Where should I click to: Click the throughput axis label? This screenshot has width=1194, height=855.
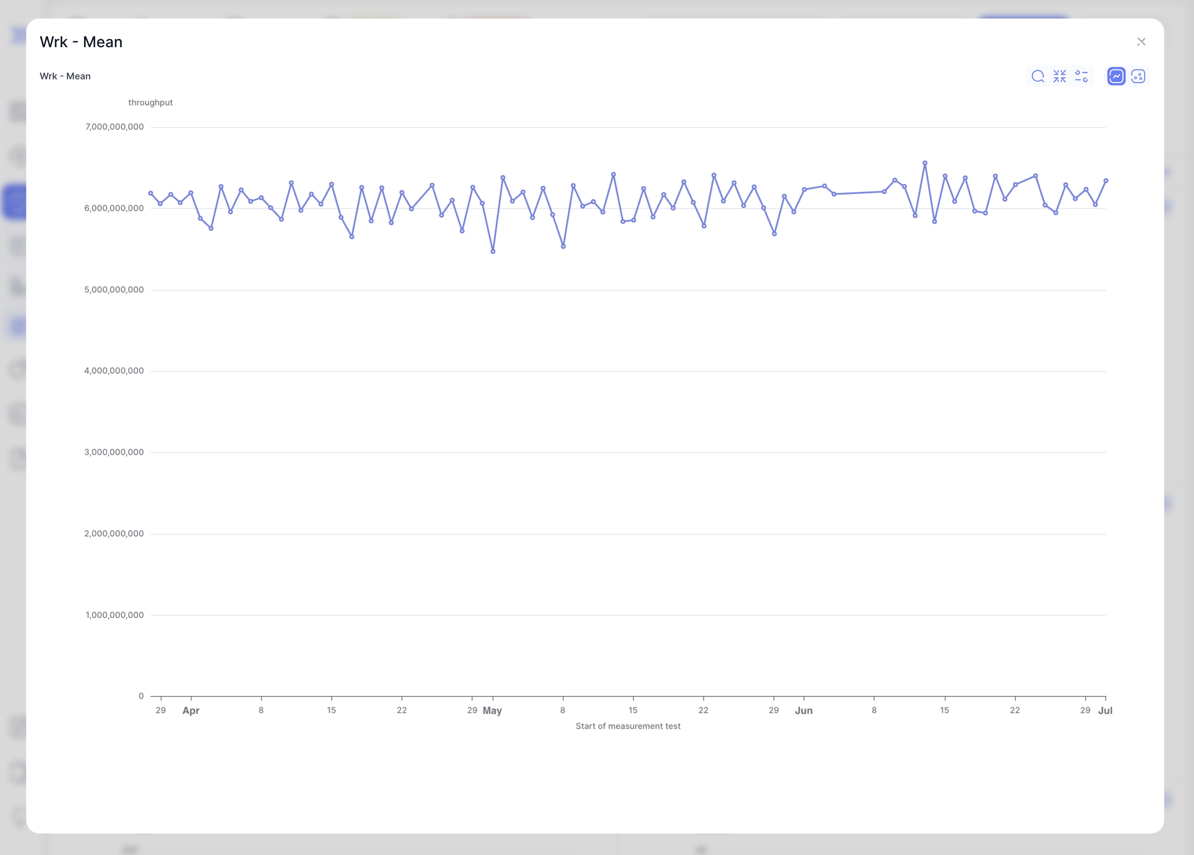click(150, 102)
